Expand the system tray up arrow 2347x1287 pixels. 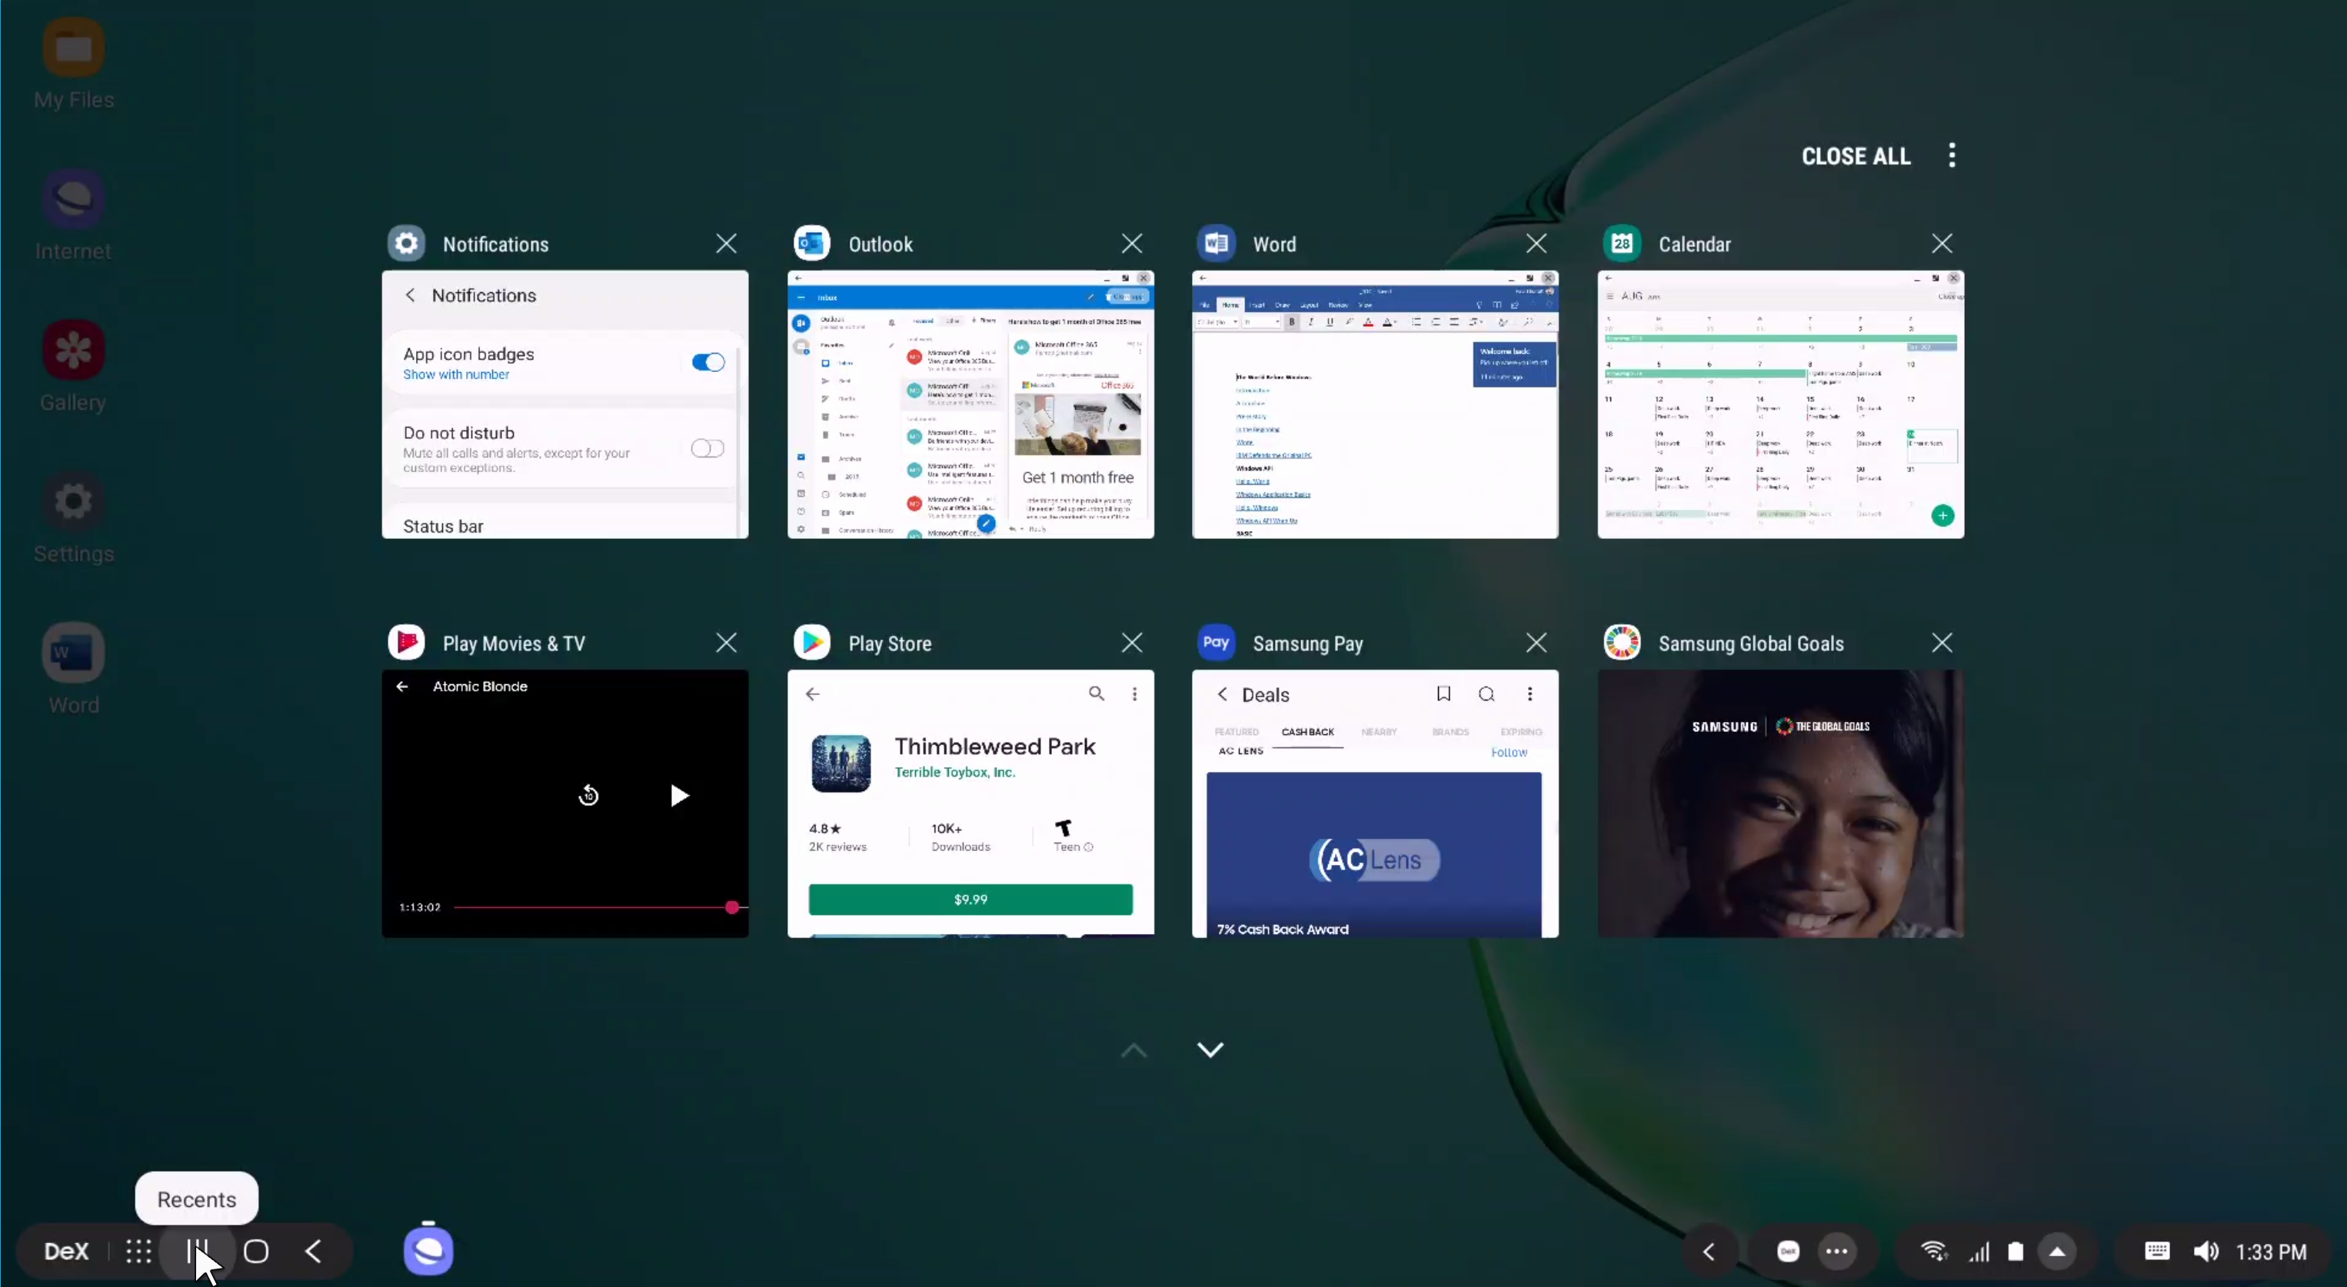[2057, 1251]
